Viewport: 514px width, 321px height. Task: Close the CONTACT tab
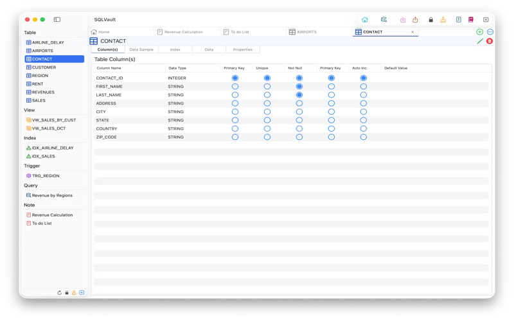(x=412, y=31)
